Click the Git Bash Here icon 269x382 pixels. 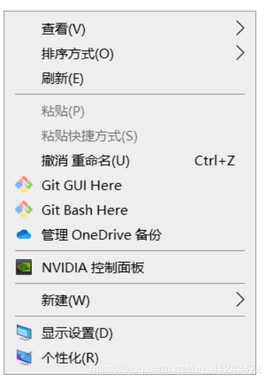click(23, 209)
